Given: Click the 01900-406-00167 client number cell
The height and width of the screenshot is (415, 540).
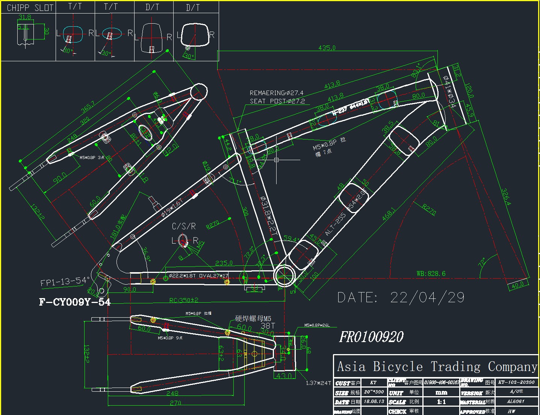Looking at the screenshot, I should pyautogui.click(x=442, y=382).
